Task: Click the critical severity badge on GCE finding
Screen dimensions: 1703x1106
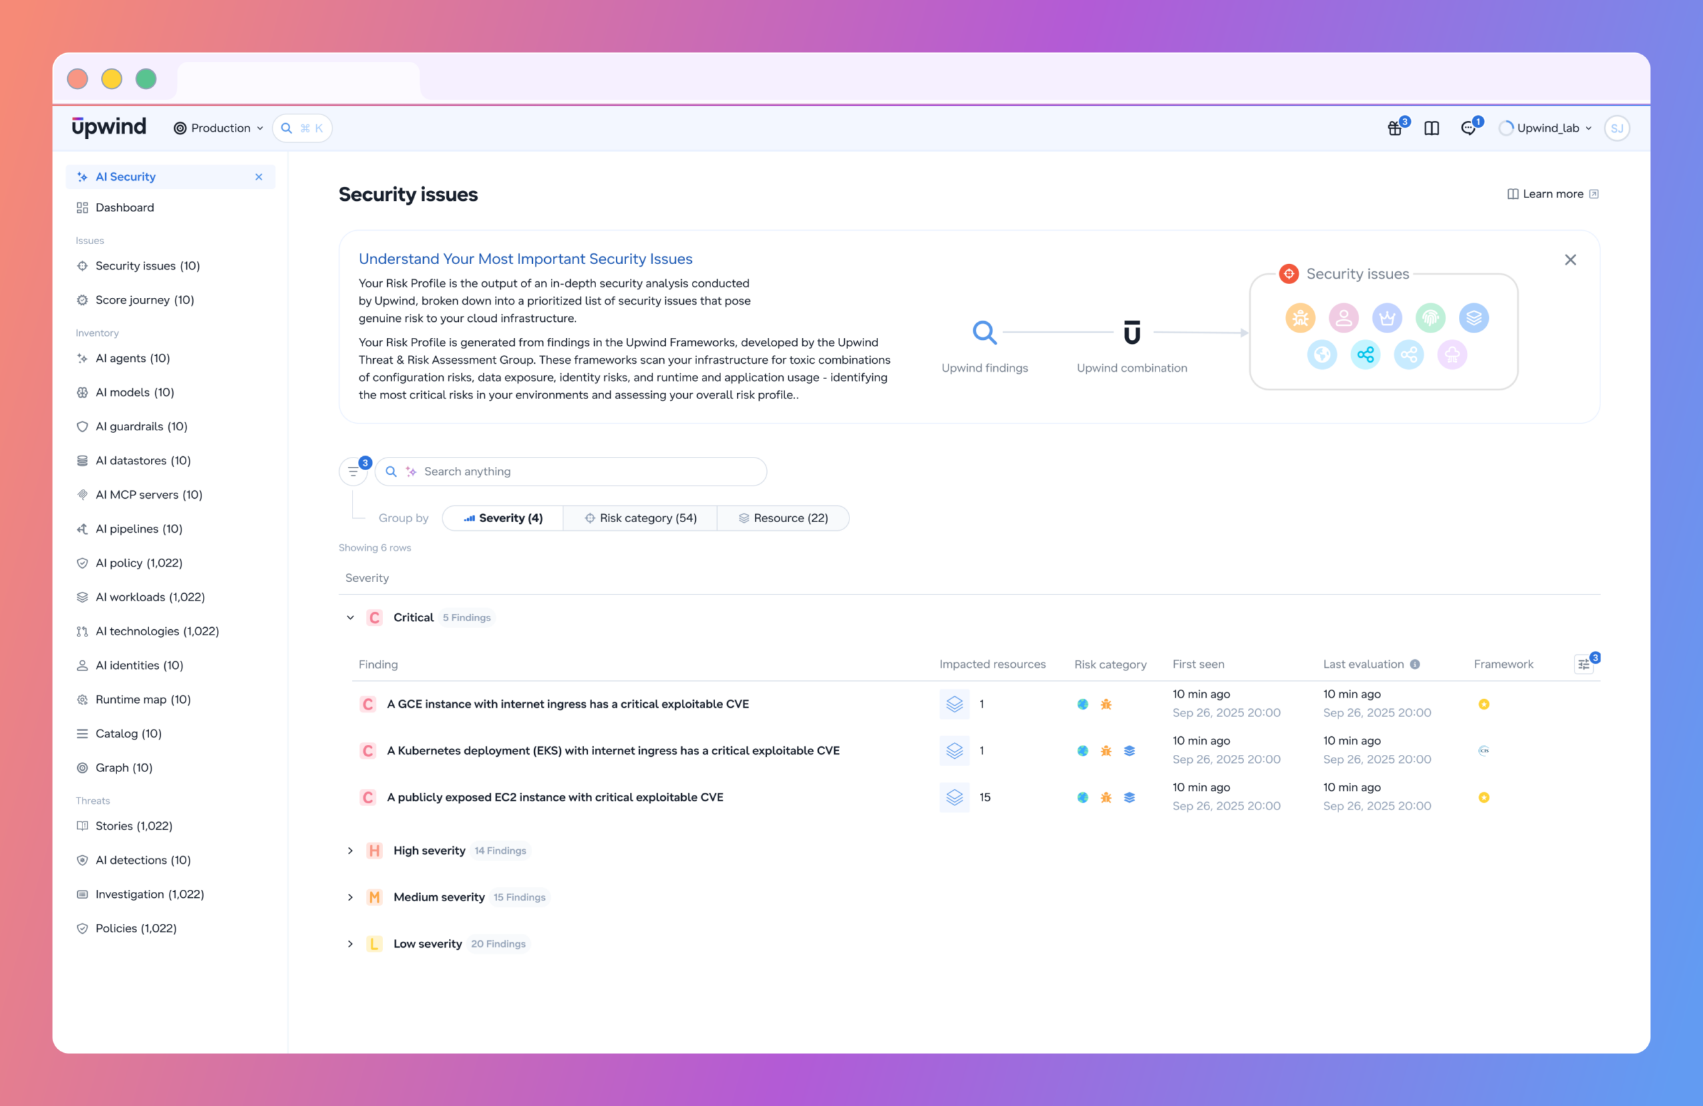Action: pos(368,705)
